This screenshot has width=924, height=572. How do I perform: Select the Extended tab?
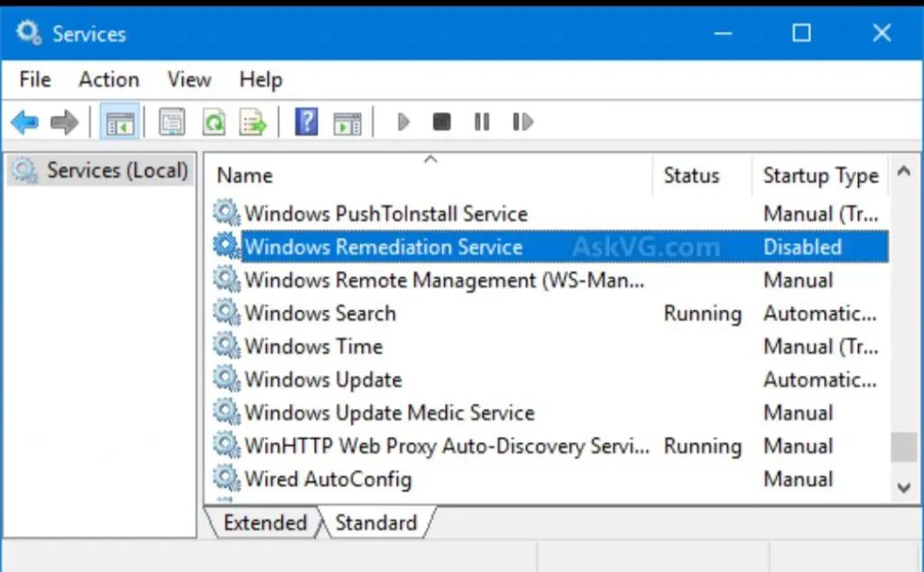(x=266, y=522)
